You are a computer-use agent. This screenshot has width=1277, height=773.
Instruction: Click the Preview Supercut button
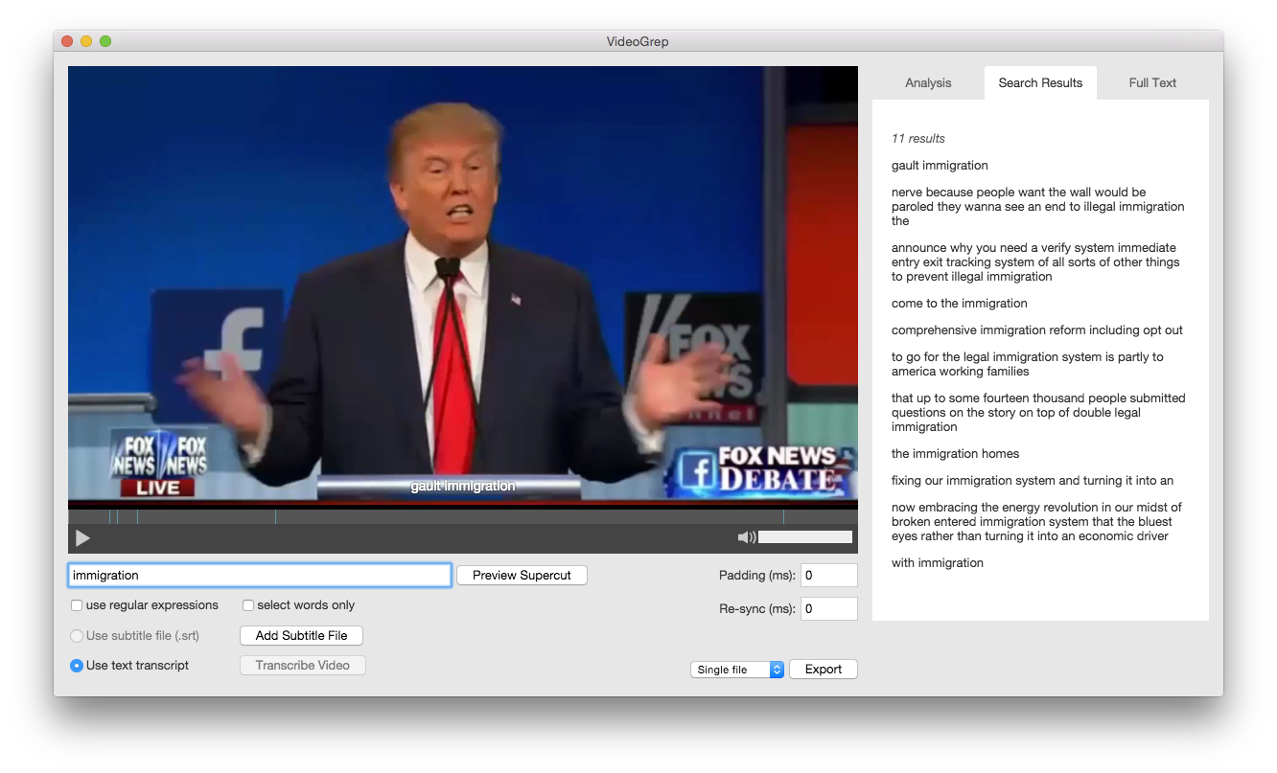coord(522,575)
